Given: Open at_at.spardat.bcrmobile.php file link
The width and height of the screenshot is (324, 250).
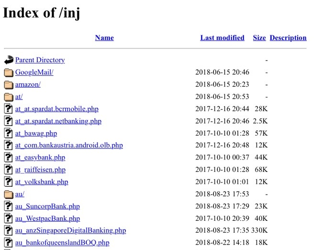Looking at the screenshot, I should click(57, 109).
